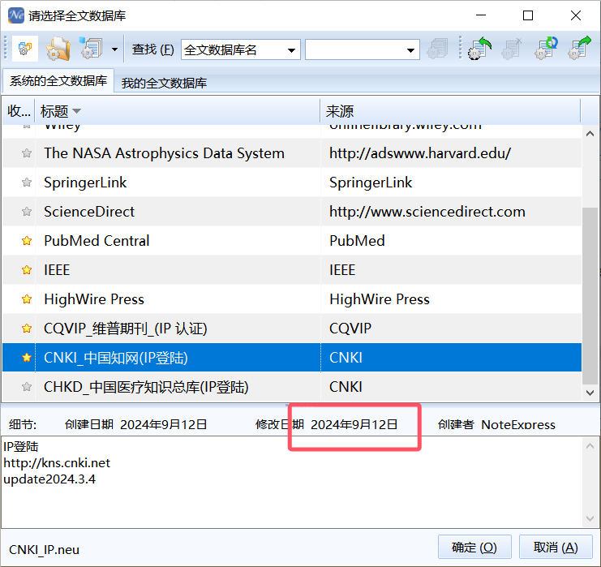Click the 来源 column header

tap(450, 111)
